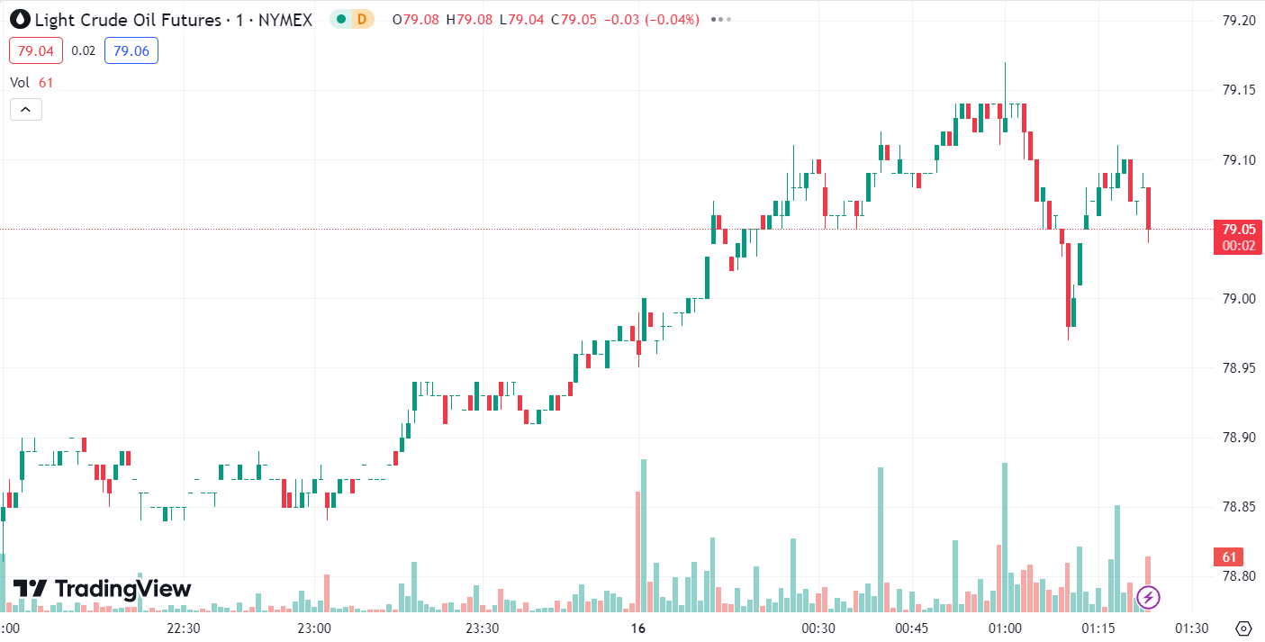Click the OHLC values in the legend
The image size is (1265, 642).
point(546,19)
